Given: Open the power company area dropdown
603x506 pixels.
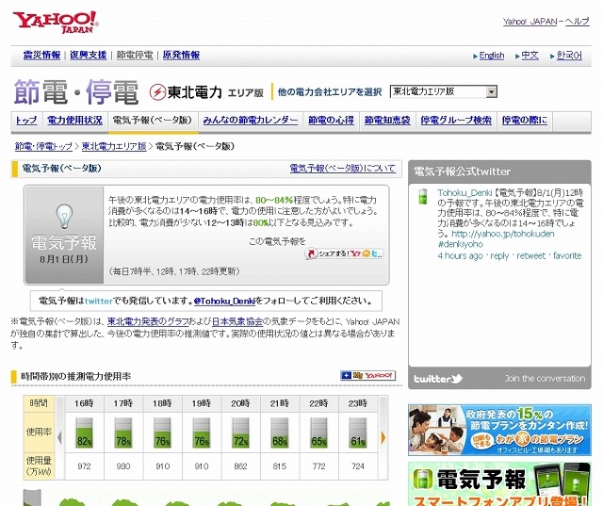Looking at the screenshot, I should point(444,91).
